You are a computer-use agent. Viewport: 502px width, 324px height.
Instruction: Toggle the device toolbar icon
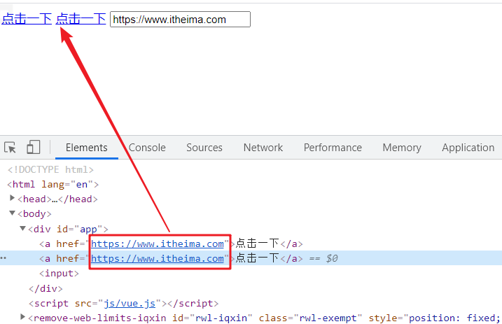point(33,148)
